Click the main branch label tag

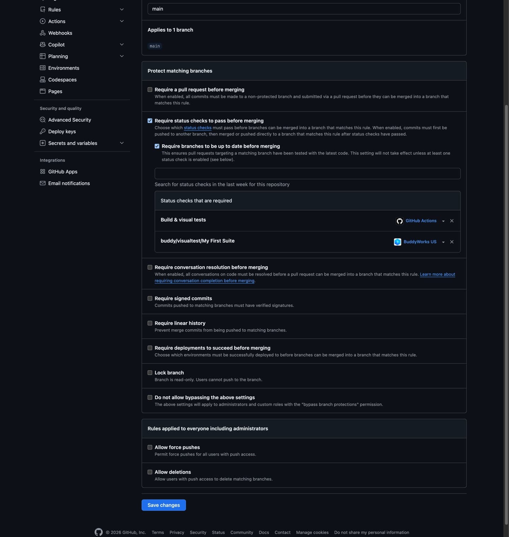coord(155,46)
